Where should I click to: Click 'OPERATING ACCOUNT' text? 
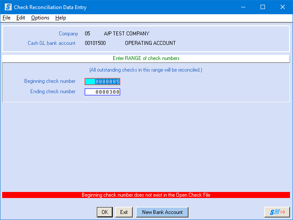[x=150, y=43]
